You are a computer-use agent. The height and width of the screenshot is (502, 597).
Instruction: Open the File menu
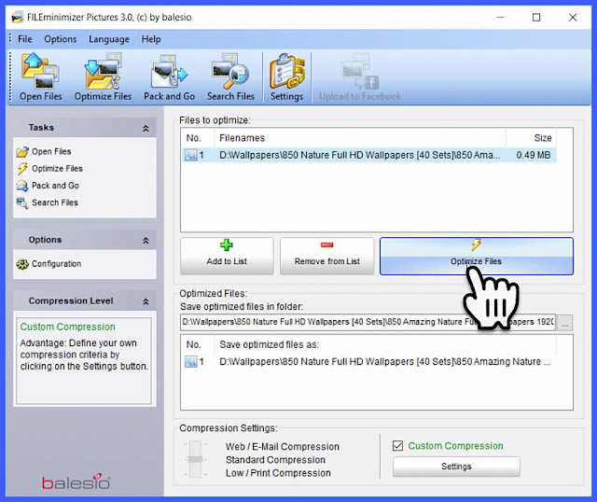pyautogui.click(x=25, y=39)
